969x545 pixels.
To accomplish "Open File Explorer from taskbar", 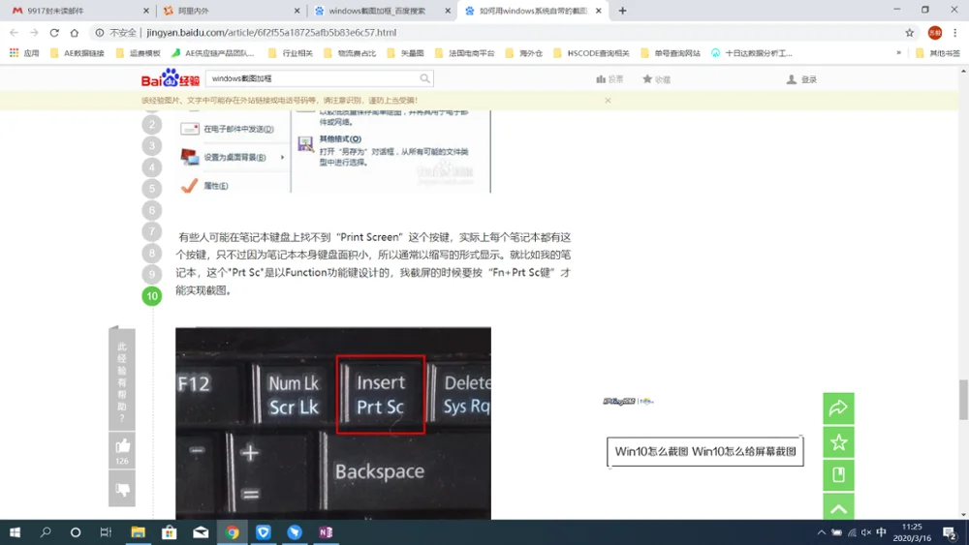I will [x=138, y=532].
